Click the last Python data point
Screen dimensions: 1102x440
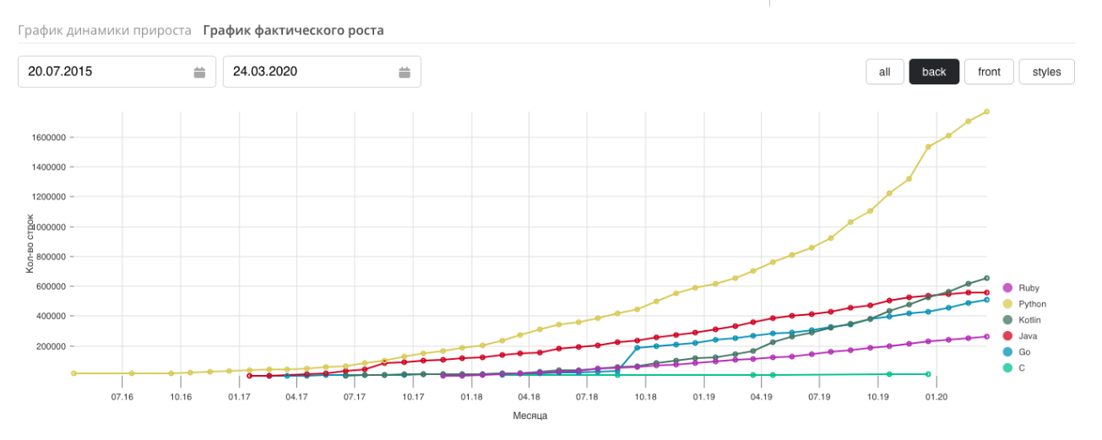(x=986, y=111)
